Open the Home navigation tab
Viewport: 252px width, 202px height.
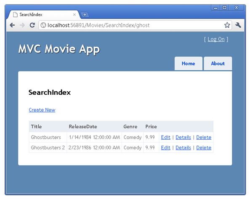[188, 64]
